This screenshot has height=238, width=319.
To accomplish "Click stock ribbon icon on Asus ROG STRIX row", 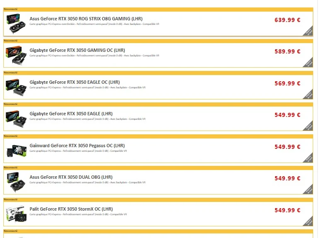I will click(x=309, y=32).
